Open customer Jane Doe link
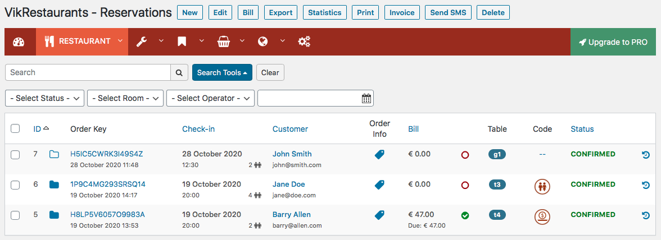This screenshot has width=661, height=240. tap(289, 184)
